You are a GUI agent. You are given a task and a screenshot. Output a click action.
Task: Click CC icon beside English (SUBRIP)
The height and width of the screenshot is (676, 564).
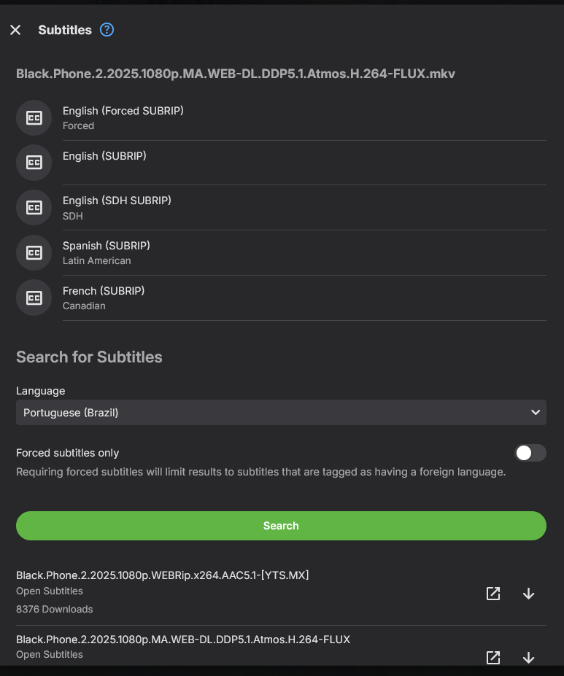coord(34,163)
